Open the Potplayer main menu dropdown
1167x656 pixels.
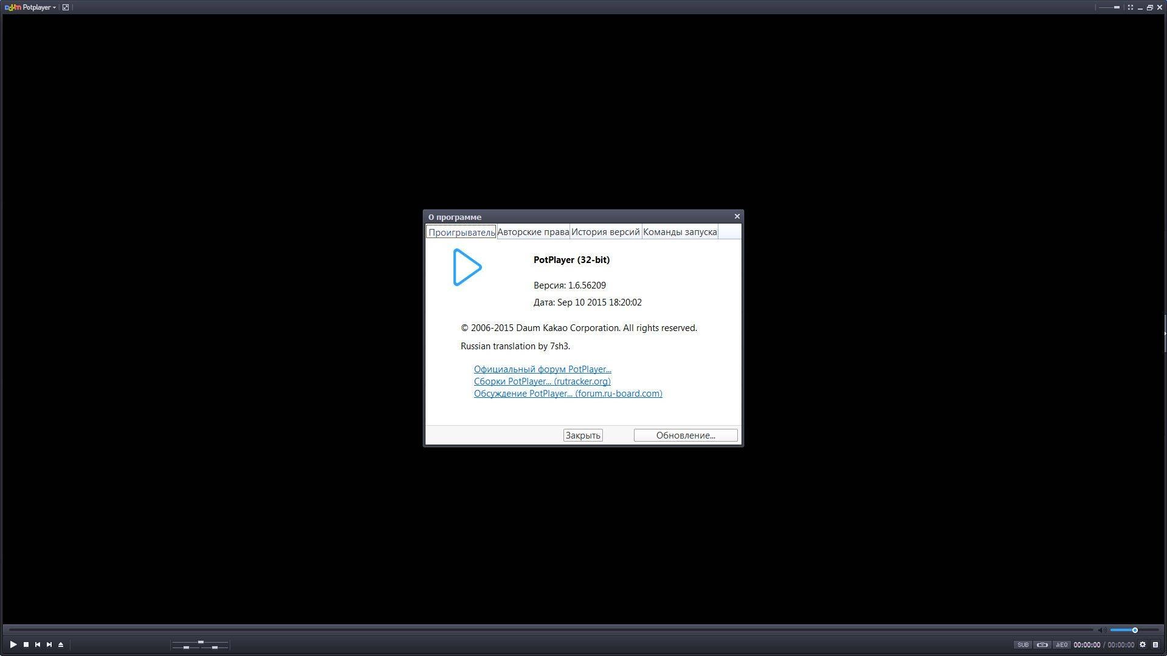tap(30, 7)
